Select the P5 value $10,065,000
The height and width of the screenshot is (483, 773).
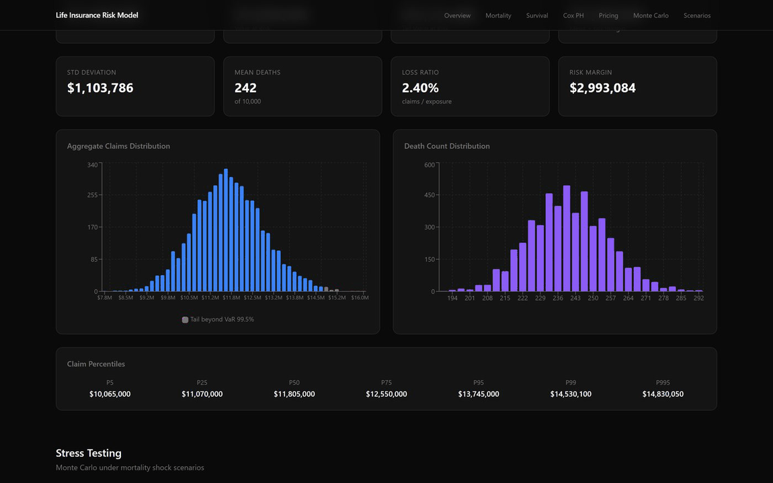coord(110,394)
